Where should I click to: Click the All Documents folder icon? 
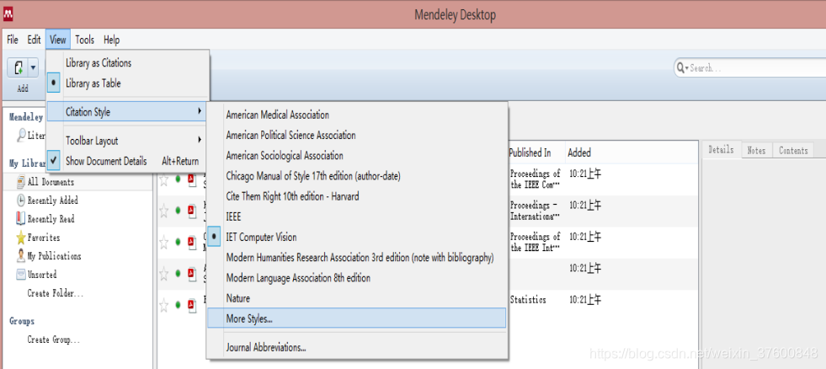(20, 182)
